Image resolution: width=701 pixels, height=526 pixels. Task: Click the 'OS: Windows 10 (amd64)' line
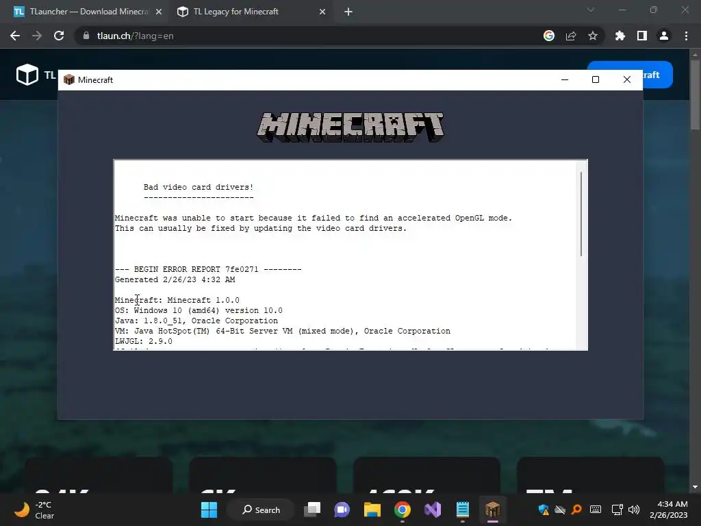click(x=199, y=310)
